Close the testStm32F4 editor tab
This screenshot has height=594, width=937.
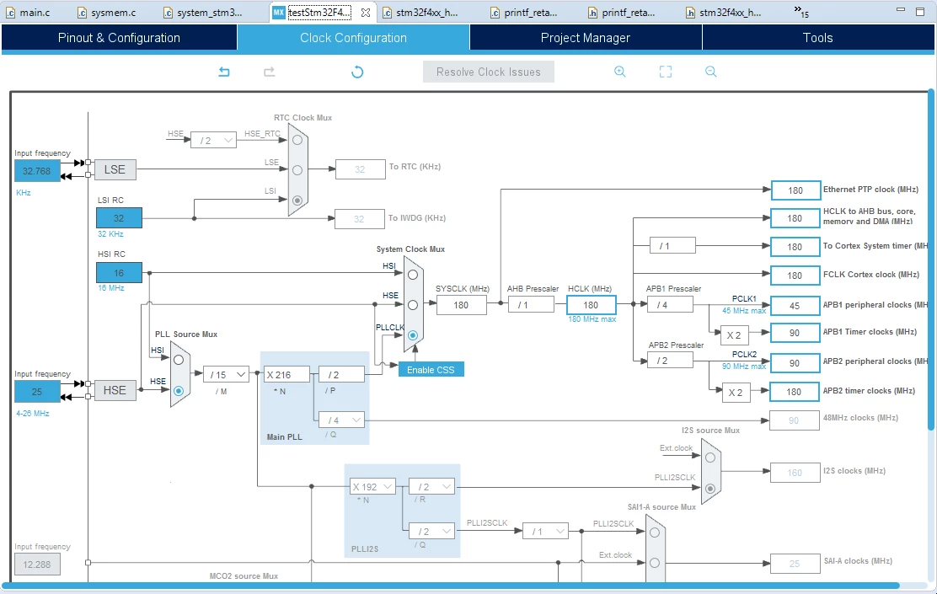point(366,12)
